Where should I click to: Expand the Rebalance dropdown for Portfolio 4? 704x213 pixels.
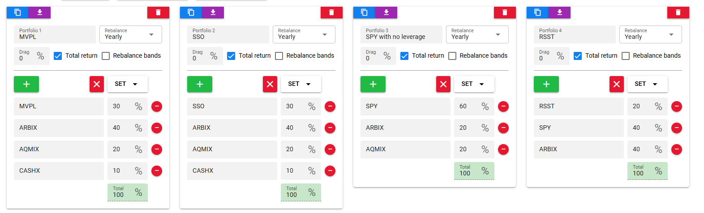click(651, 34)
